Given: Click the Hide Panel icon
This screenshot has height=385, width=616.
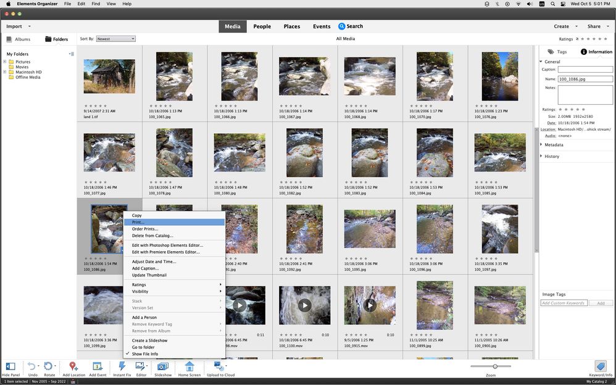Looking at the screenshot, I should click(x=10, y=366).
